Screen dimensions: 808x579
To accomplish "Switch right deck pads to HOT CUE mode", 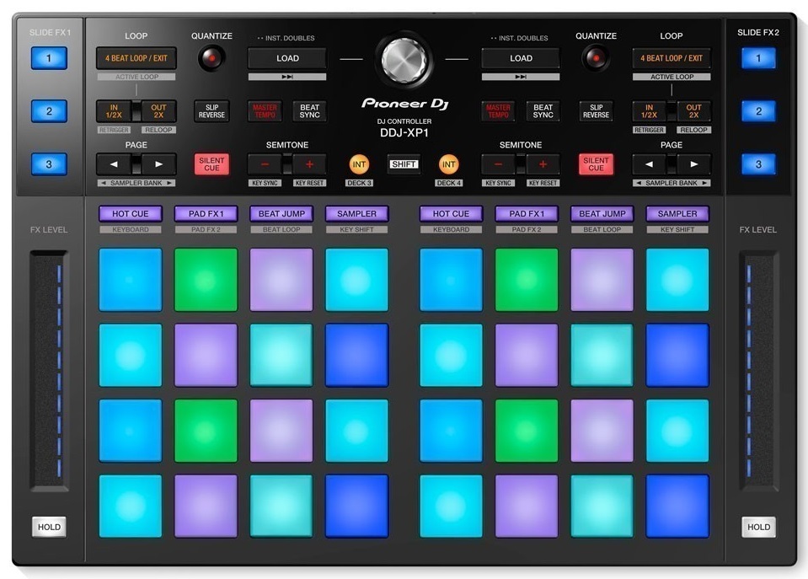I will pyautogui.click(x=451, y=214).
